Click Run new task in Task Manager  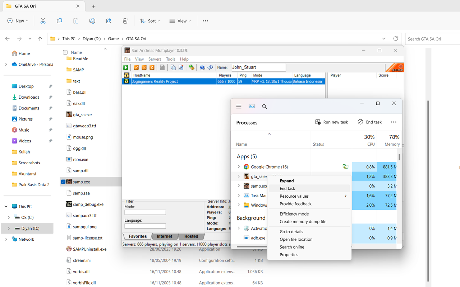coord(331,122)
